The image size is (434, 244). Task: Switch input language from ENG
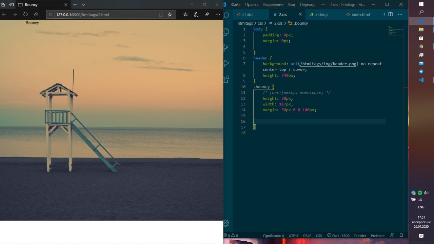[x=421, y=207]
